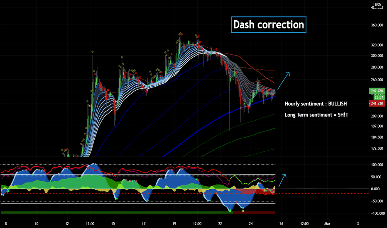The image size is (387, 228).
Task: Select the "Dash correction" text label
Action: pos(269,24)
